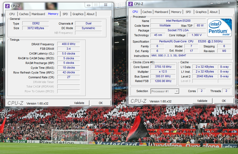Open Mainboard tab in the right window
Viewport: 238px width, 154px height.
pyautogui.click(x=161, y=12)
